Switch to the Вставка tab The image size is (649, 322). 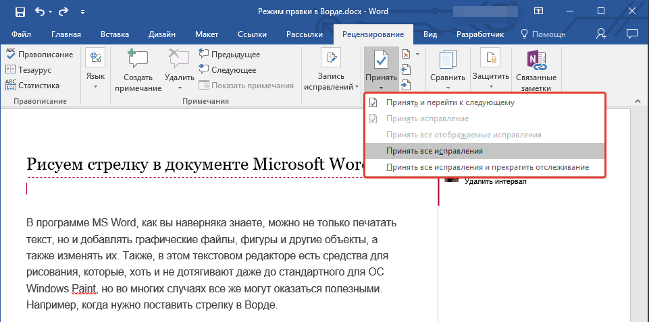point(115,34)
